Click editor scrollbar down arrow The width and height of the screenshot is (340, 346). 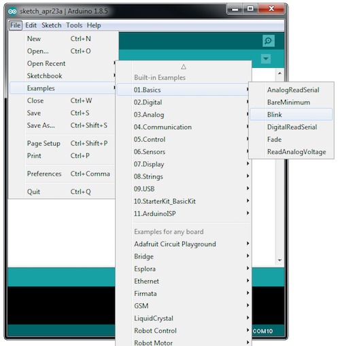(279, 260)
